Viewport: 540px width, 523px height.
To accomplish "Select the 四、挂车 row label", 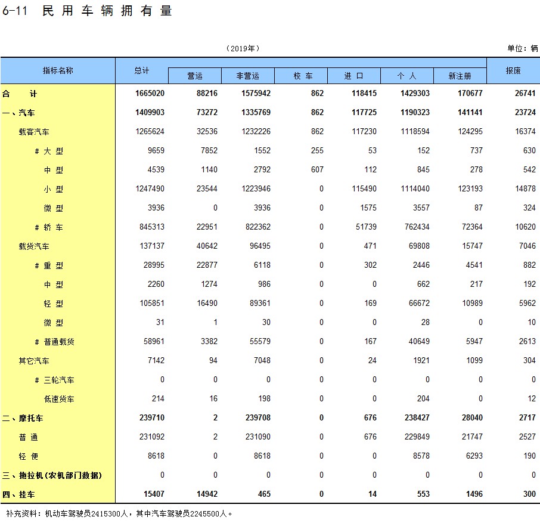I will point(18,494).
